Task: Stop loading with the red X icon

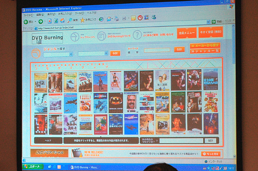Action: [x=50, y=21]
